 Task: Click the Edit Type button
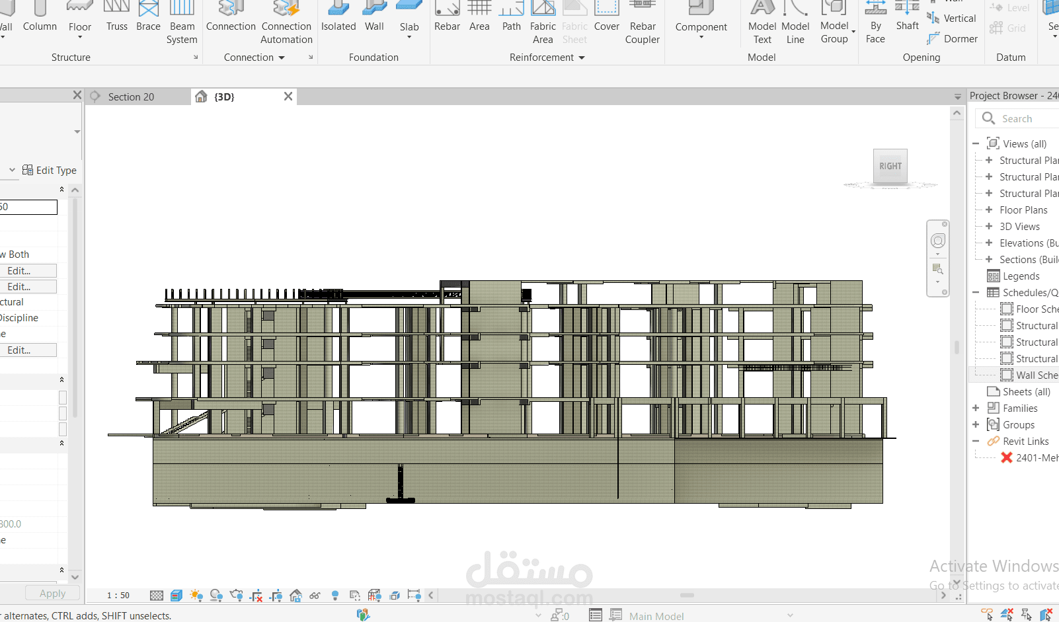point(50,171)
